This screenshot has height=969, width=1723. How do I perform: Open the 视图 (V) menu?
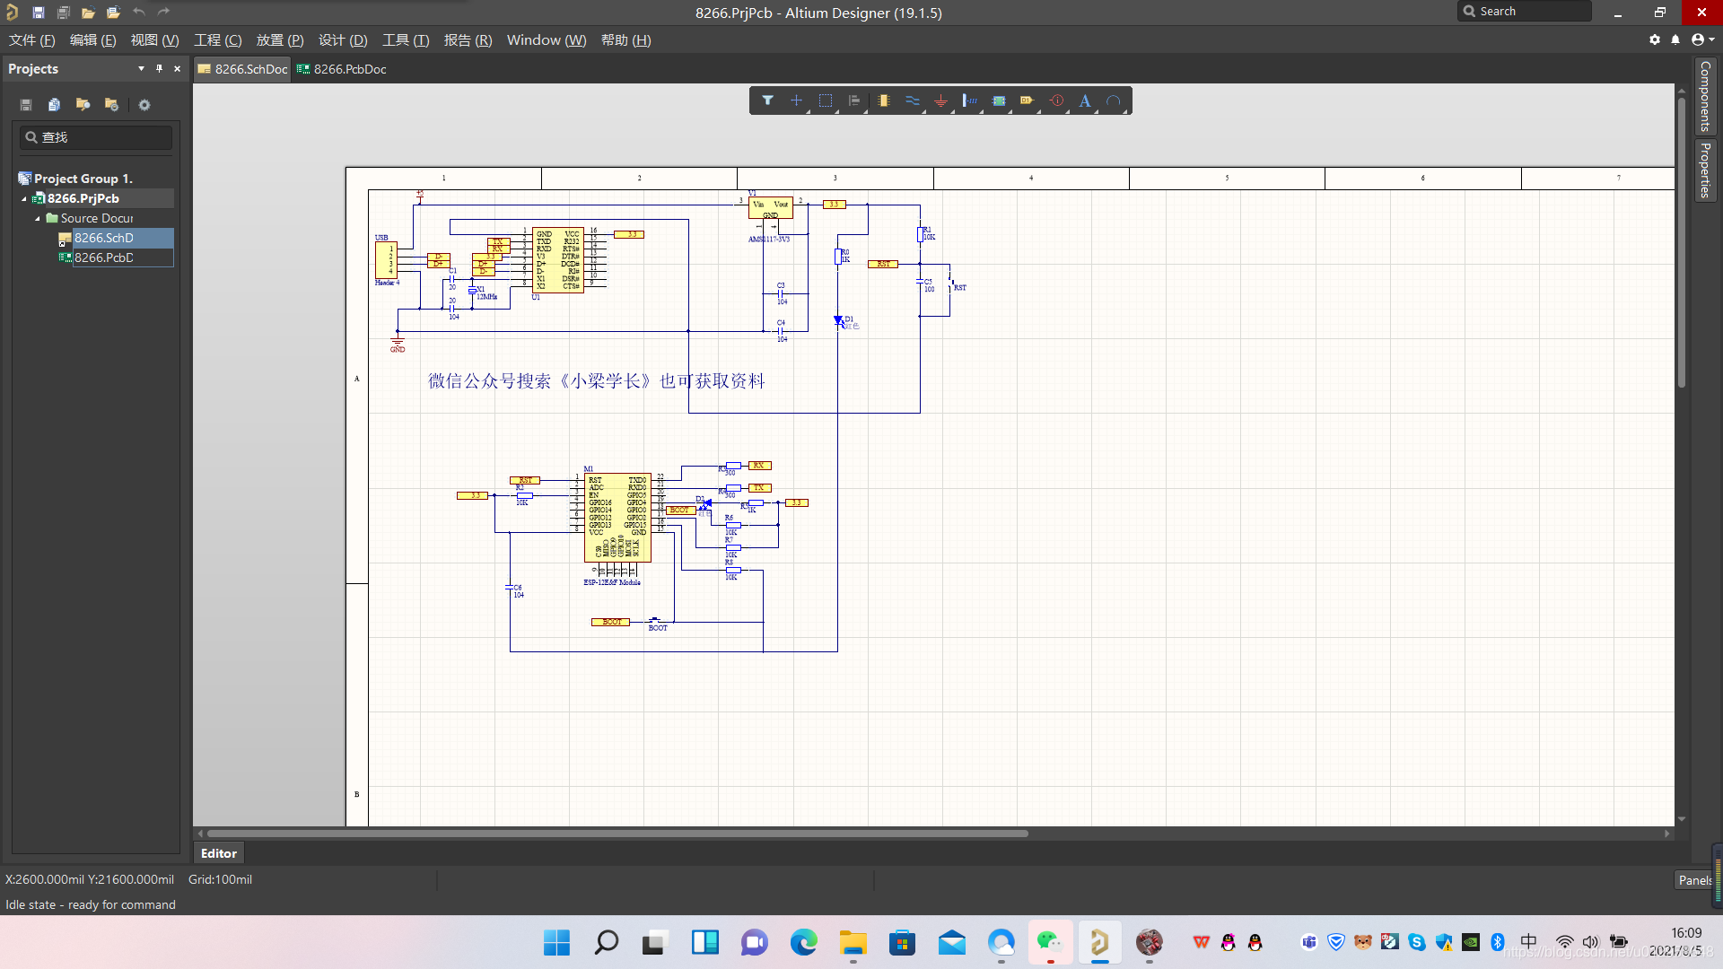[154, 40]
